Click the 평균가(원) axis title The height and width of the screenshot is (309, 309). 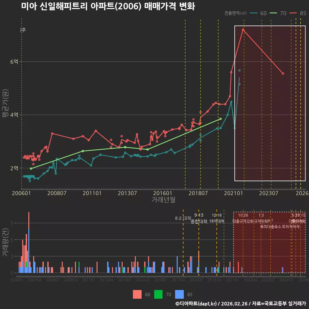[5, 103]
